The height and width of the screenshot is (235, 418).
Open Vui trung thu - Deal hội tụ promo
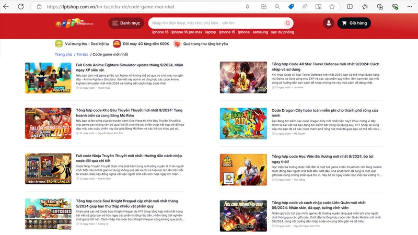(82, 44)
